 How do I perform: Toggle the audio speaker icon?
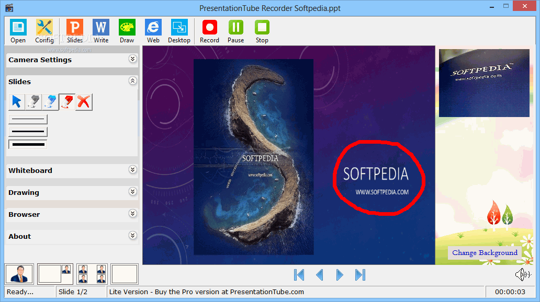523,274
